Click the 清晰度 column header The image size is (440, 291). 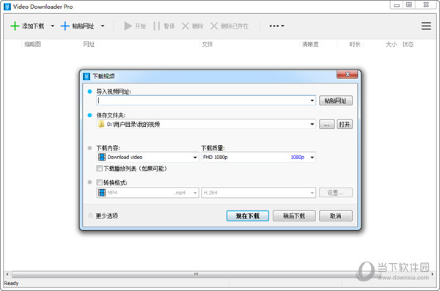[310, 44]
